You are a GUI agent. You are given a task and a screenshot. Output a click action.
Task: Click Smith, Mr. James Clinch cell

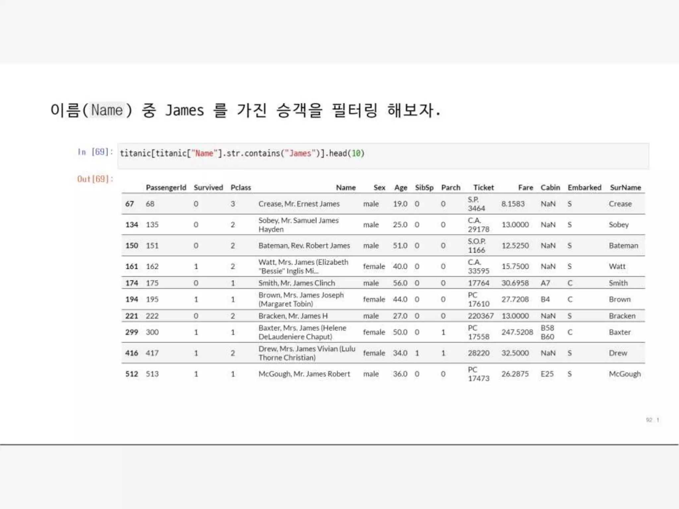click(x=296, y=283)
